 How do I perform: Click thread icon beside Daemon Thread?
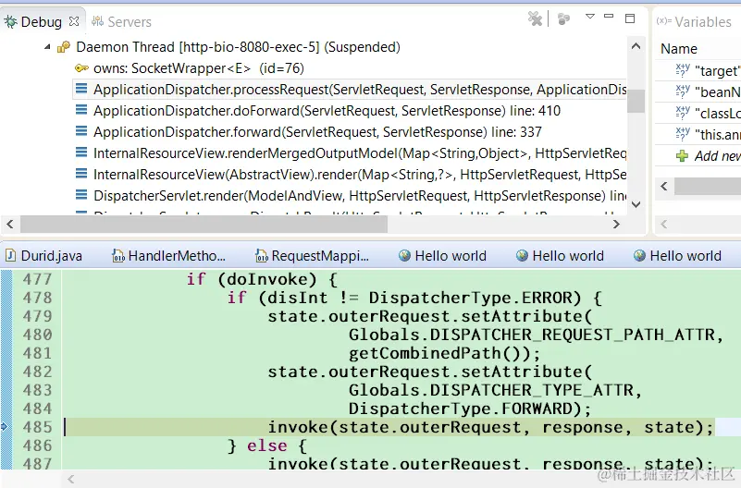pos(64,47)
